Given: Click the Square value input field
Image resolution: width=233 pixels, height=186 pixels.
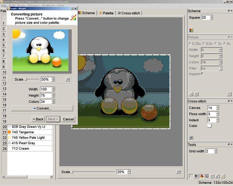Looking at the screenshot, I should [x=206, y=17].
